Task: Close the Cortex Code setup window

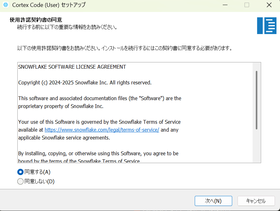Action: click(269, 5)
